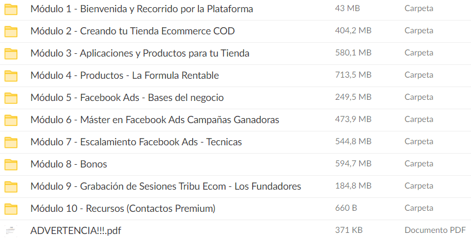Select the folder icon beside Módulo 3

pyautogui.click(x=11, y=53)
